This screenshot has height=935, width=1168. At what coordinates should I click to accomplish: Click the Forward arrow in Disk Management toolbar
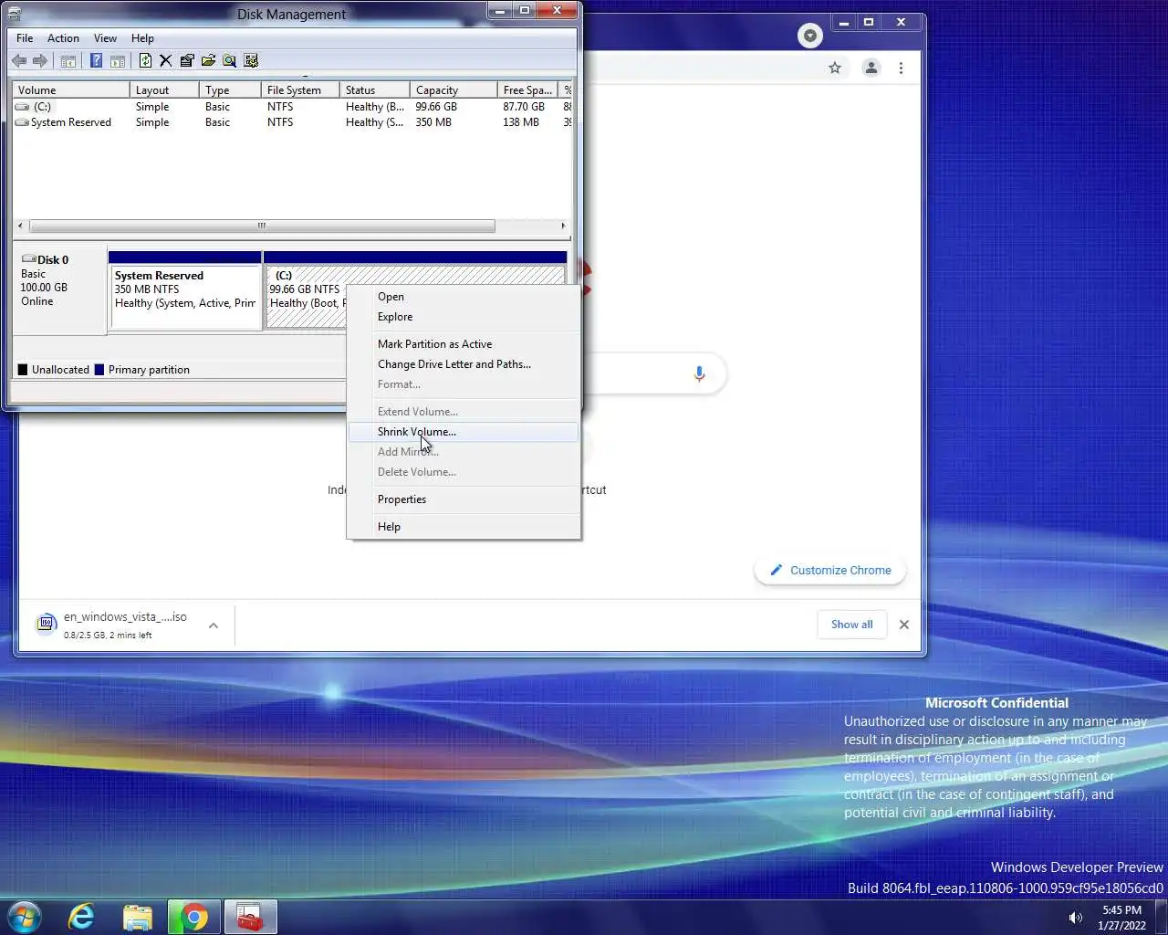click(40, 61)
